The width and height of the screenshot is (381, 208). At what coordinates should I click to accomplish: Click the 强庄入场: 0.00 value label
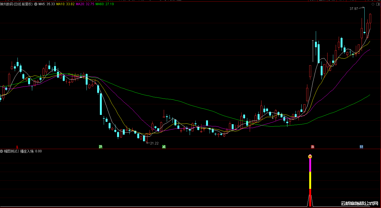click(31, 151)
